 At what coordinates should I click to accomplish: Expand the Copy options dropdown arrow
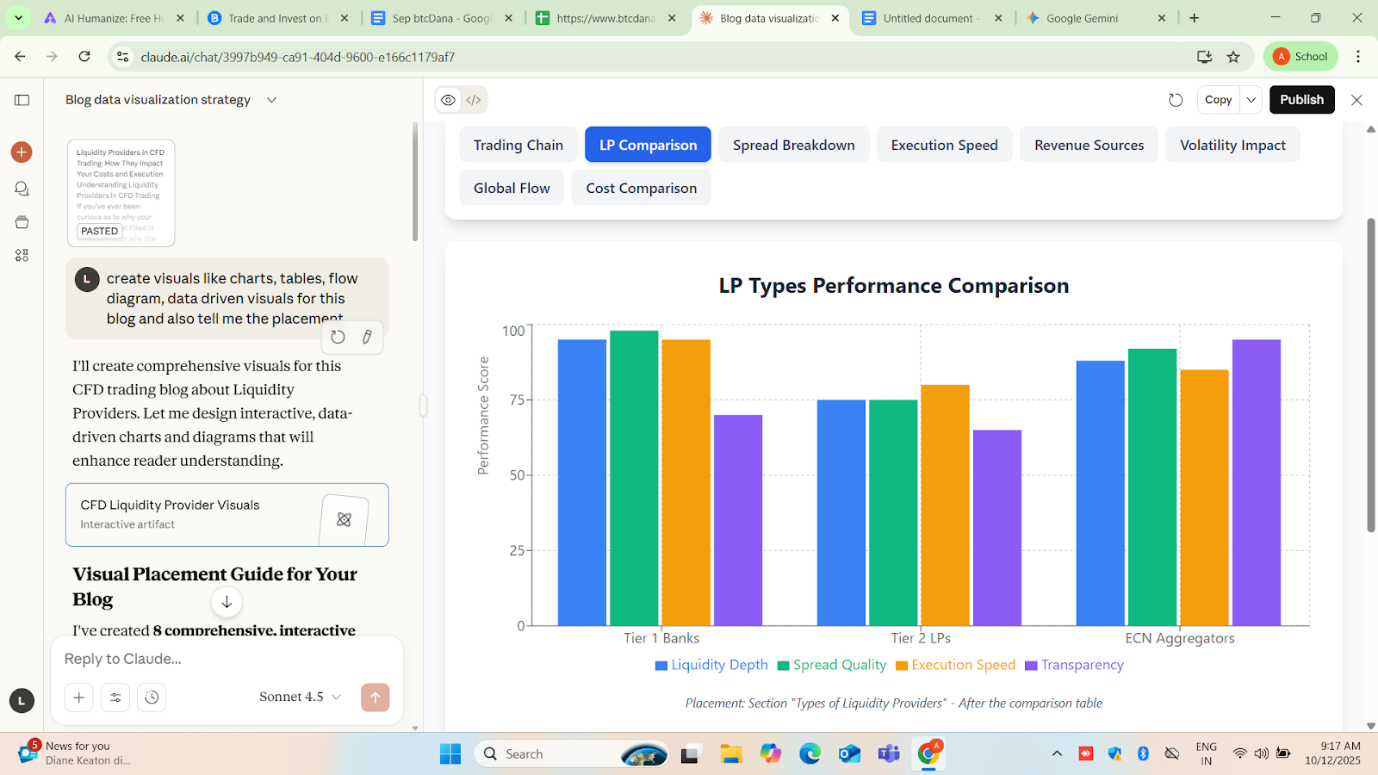[1251, 100]
